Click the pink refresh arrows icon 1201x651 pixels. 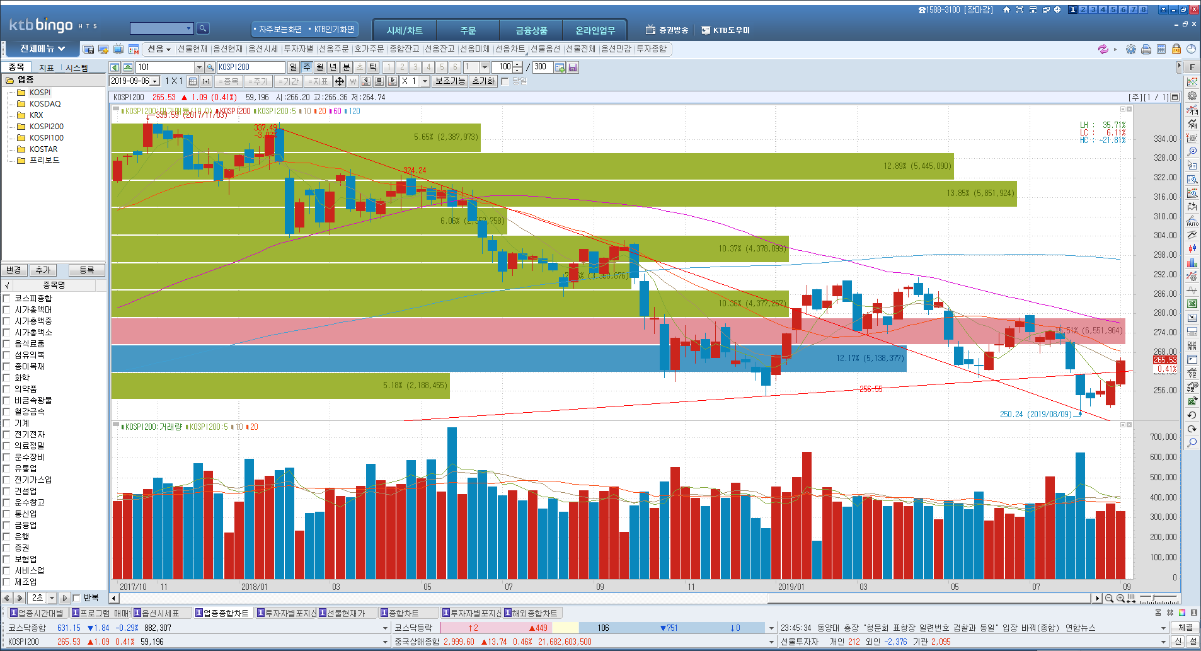point(1103,49)
